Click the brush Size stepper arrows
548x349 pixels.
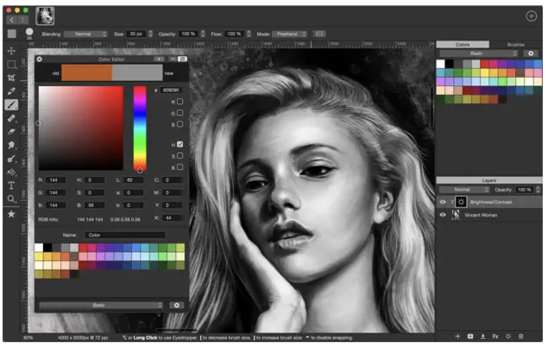(150, 34)
